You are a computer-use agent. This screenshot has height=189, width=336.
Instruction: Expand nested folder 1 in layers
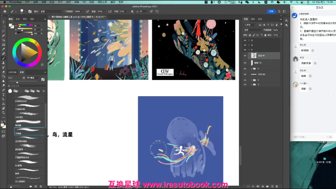(252, 69)
